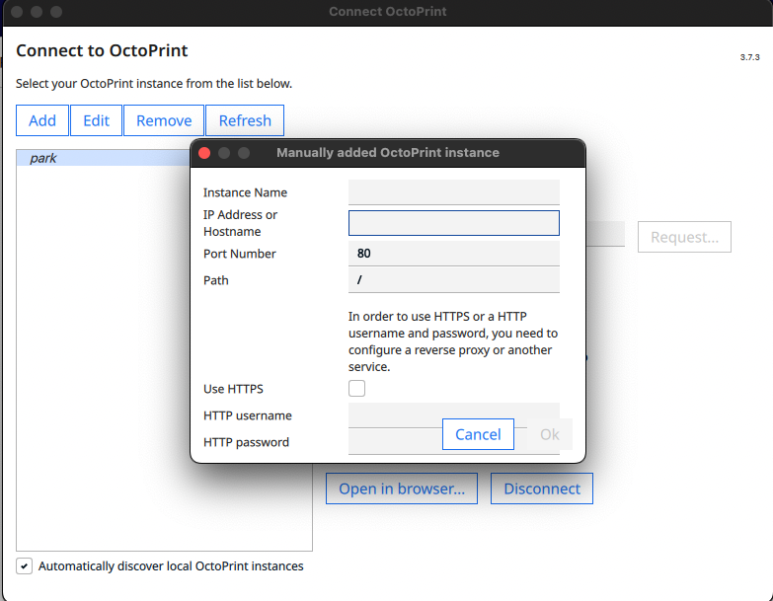Click the Path input field
This screenshot has width=773, height=601.
(x=453, y=280)
